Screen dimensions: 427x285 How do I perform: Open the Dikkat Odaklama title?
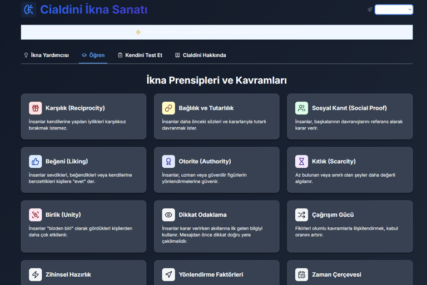202,215
